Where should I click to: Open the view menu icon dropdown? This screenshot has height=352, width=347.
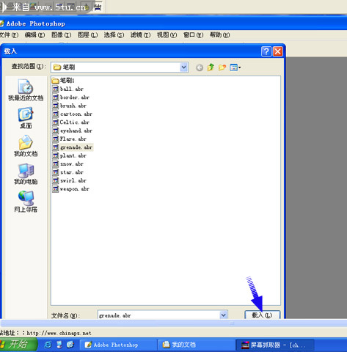point(235,67)
